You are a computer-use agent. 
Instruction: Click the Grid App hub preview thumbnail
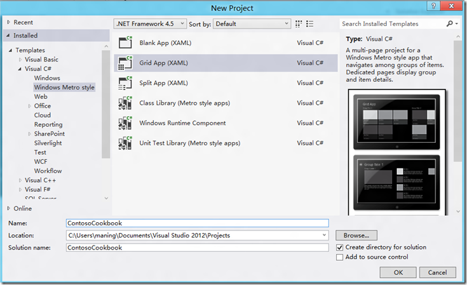point(396,123)
